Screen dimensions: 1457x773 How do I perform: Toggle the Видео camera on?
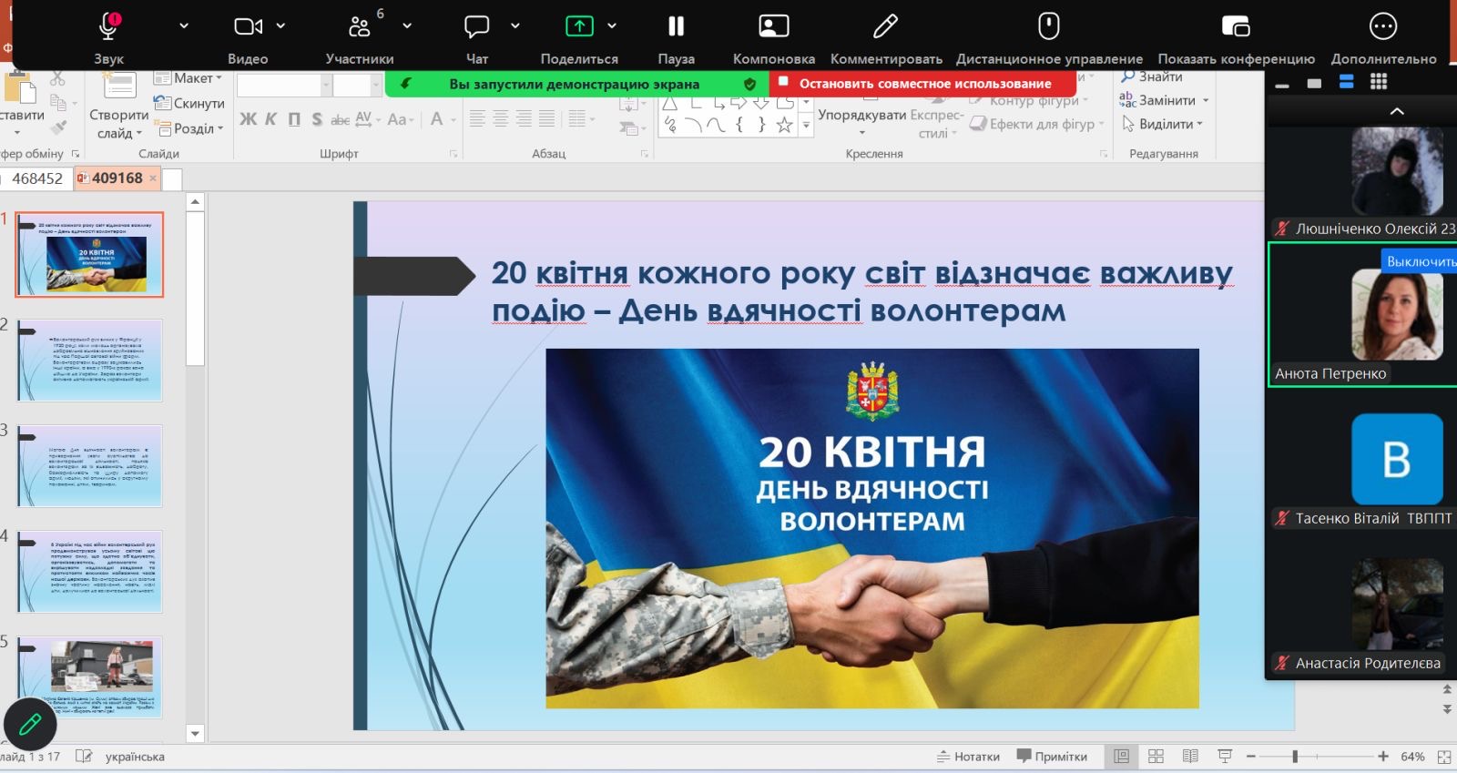pyautogui.click(x=248, y=26)
